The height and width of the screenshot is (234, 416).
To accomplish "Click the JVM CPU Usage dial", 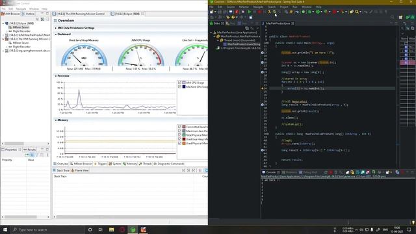I will [x=141, y=55].
